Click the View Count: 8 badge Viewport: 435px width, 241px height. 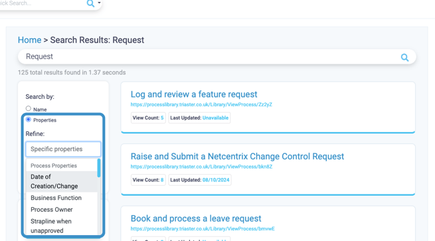point(148,180)
